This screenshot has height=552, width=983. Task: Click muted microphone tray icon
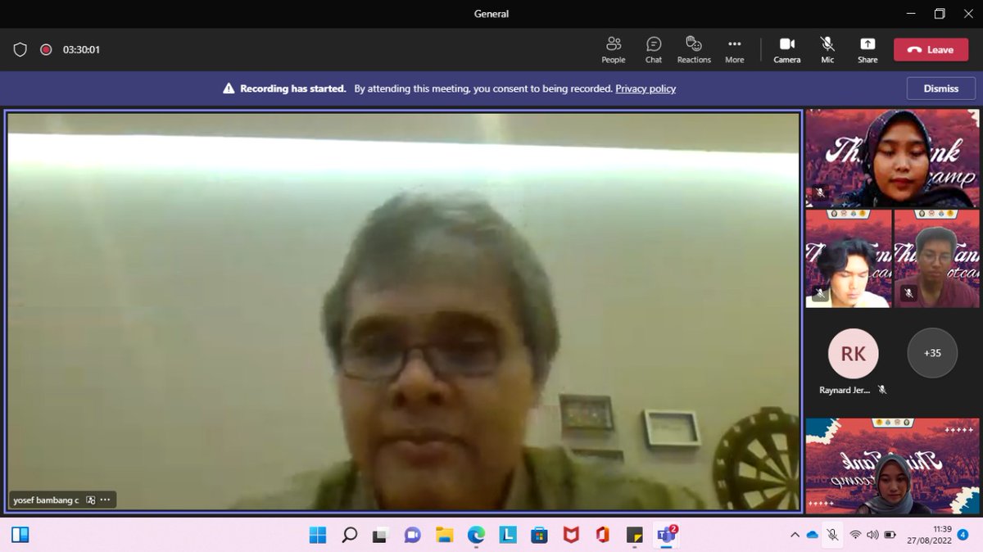(x=832, y=535)
